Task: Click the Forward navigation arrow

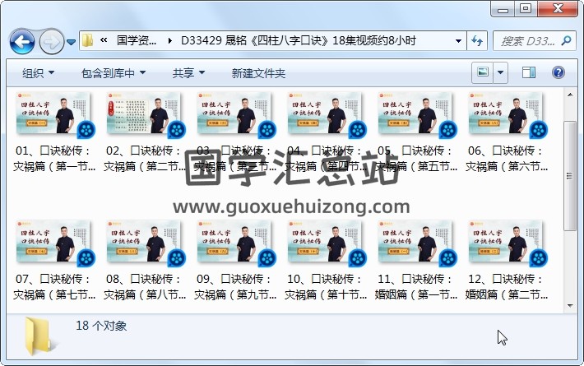Action: pos(51,40)
